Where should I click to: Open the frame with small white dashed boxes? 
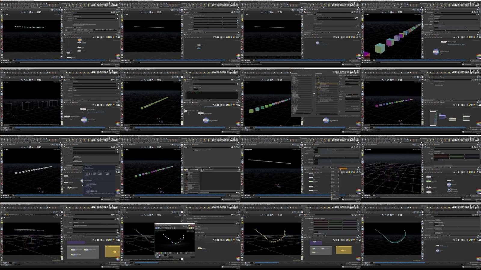[60, 34]
